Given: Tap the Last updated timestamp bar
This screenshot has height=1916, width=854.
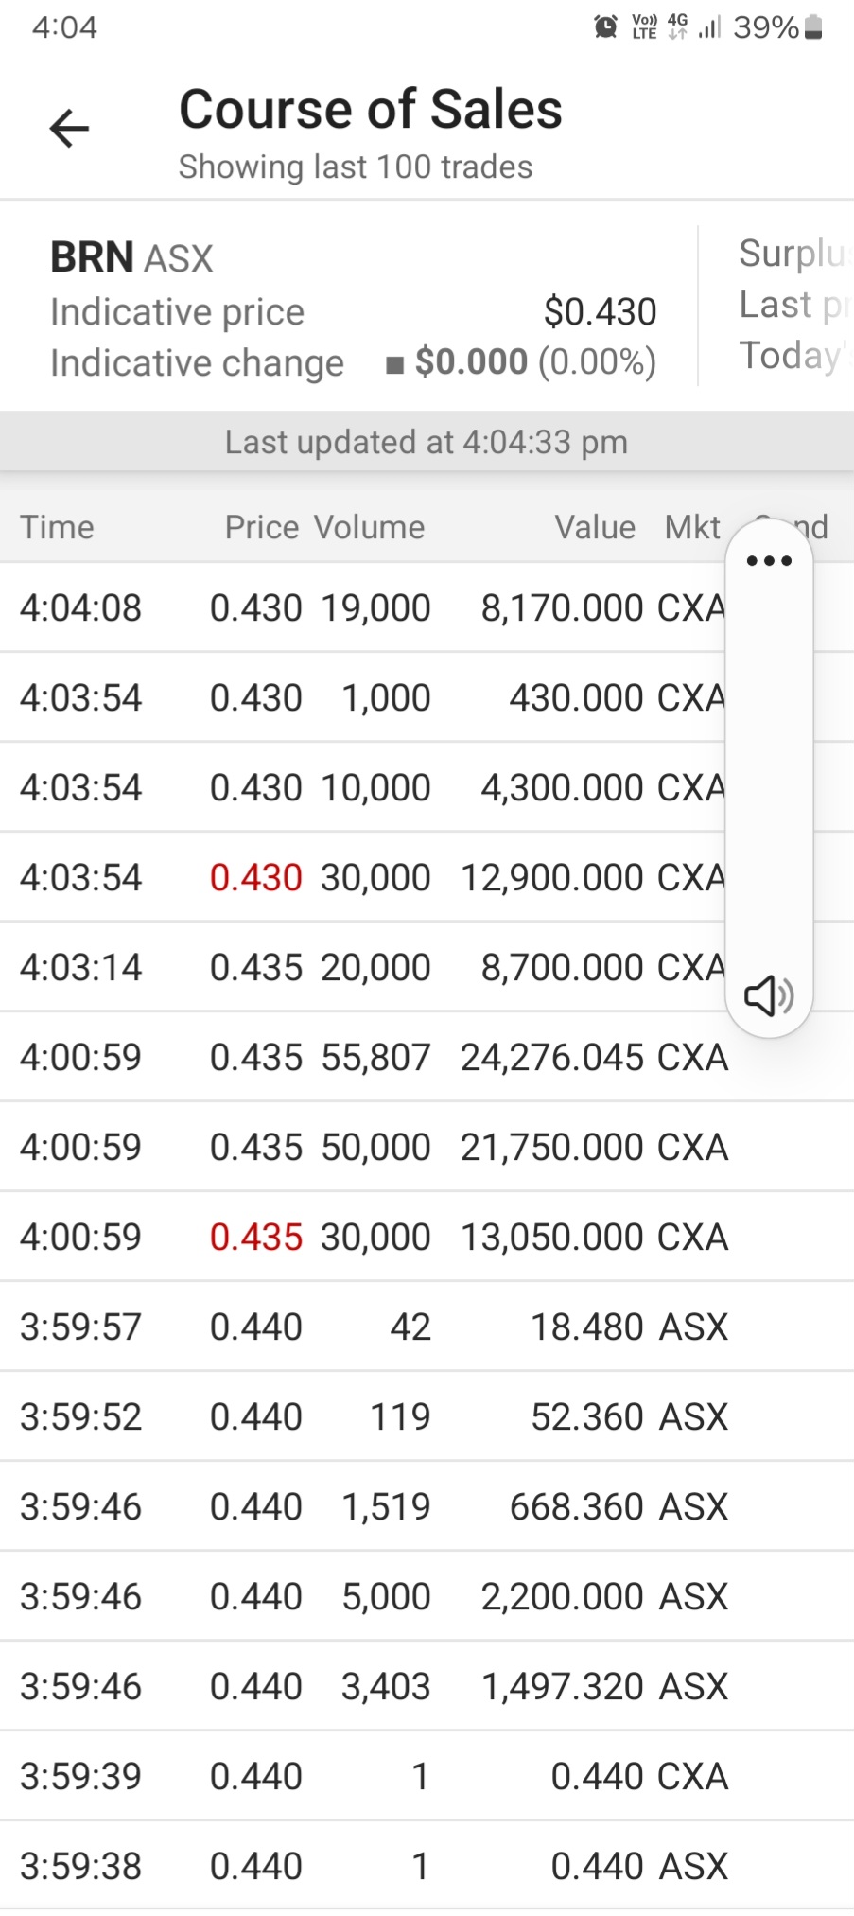Looking at the screenshot, I should 427,442.
